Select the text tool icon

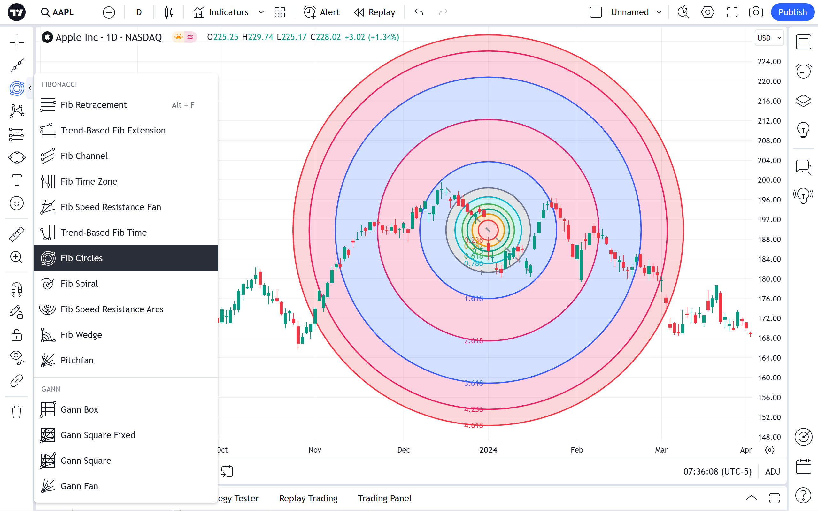[16, 180]
